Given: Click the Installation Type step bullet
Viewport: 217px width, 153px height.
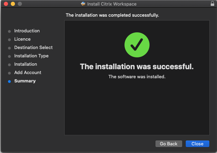Looking at the screenshot, I should point(9,56).
